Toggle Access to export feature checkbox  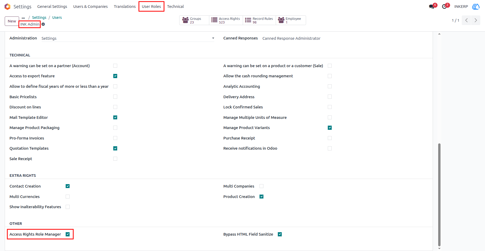[x=115, y=76]
